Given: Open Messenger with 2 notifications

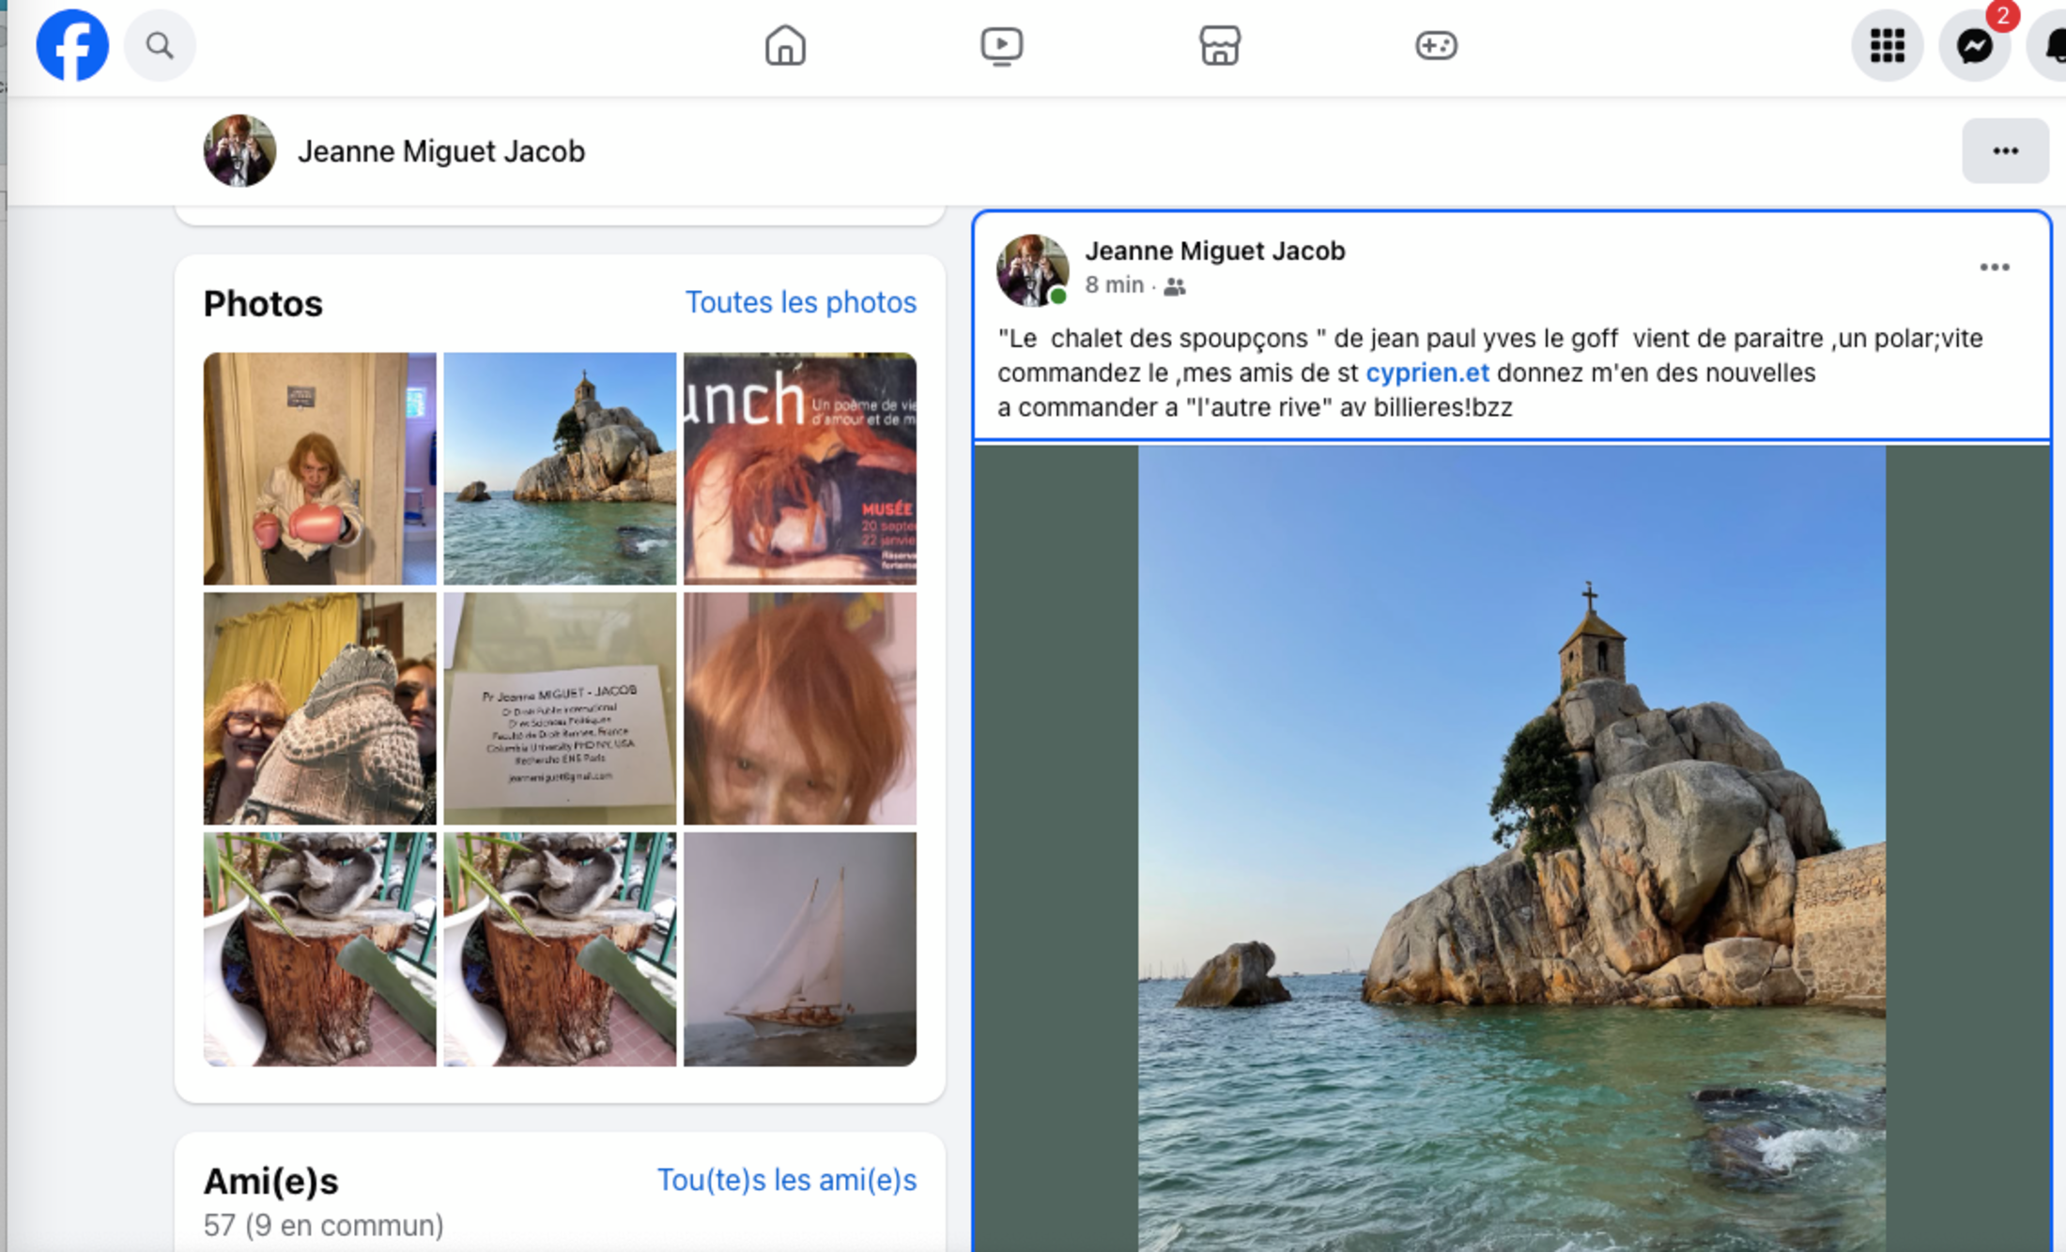Looking at the screenshot, I should (x=1975, y=45).
